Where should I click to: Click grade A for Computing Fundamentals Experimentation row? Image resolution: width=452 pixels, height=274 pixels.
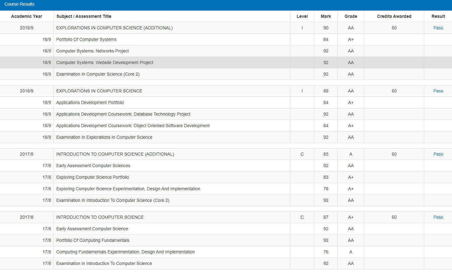tap(351, 252)
